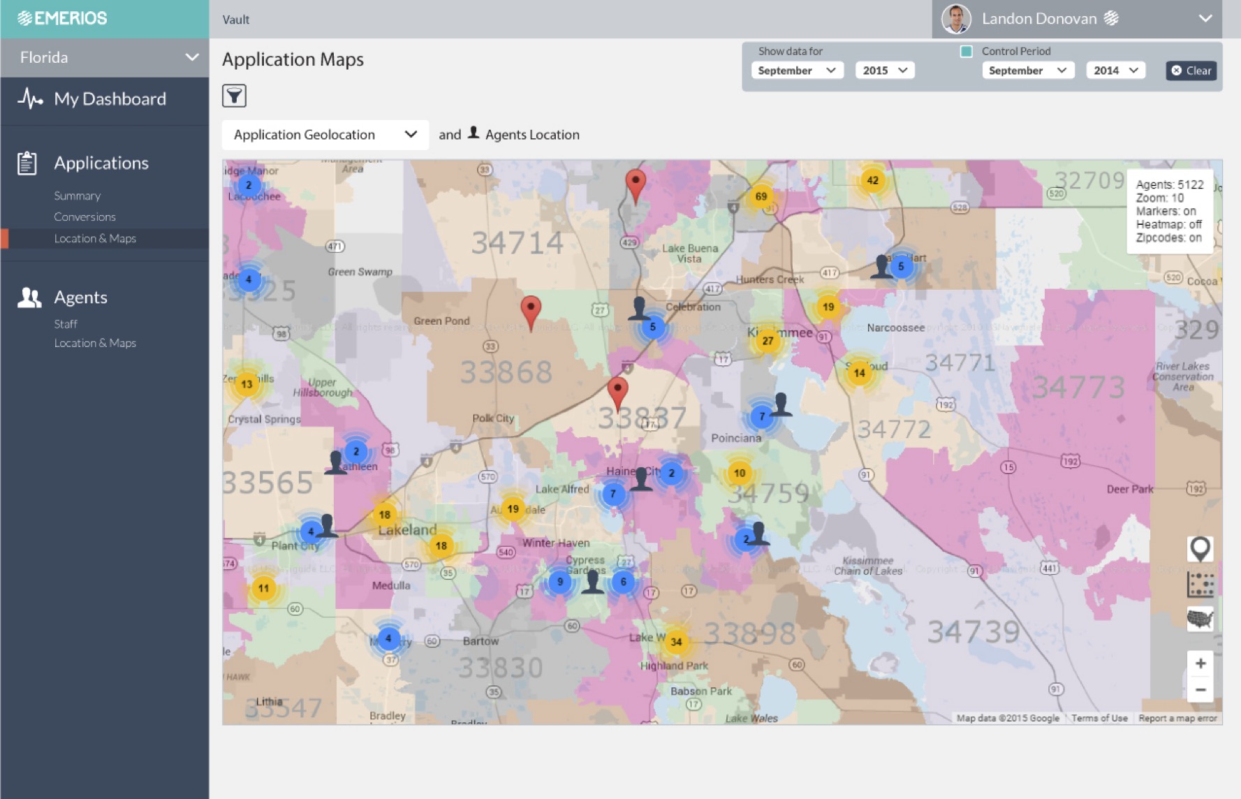Click the Report a map error link
Image resolution: width=1241 pixels, height=799 pixels.
pos(1177,718)
